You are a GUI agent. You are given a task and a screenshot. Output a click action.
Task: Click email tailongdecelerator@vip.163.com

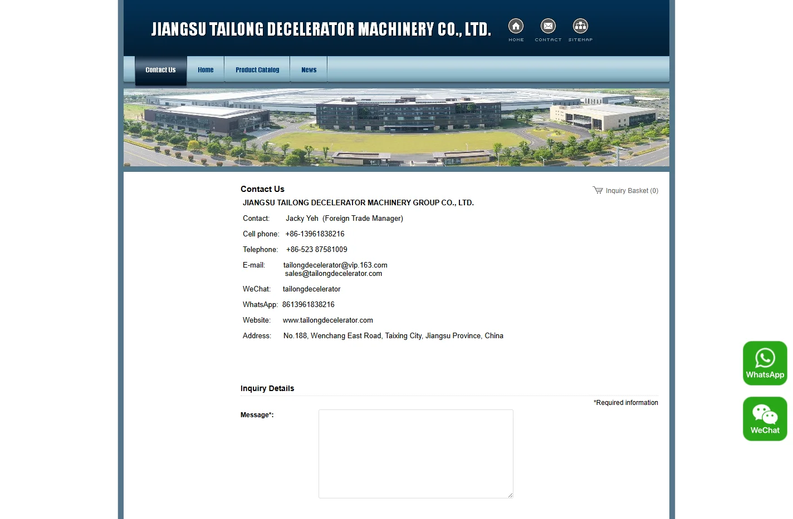coord(335,265)
